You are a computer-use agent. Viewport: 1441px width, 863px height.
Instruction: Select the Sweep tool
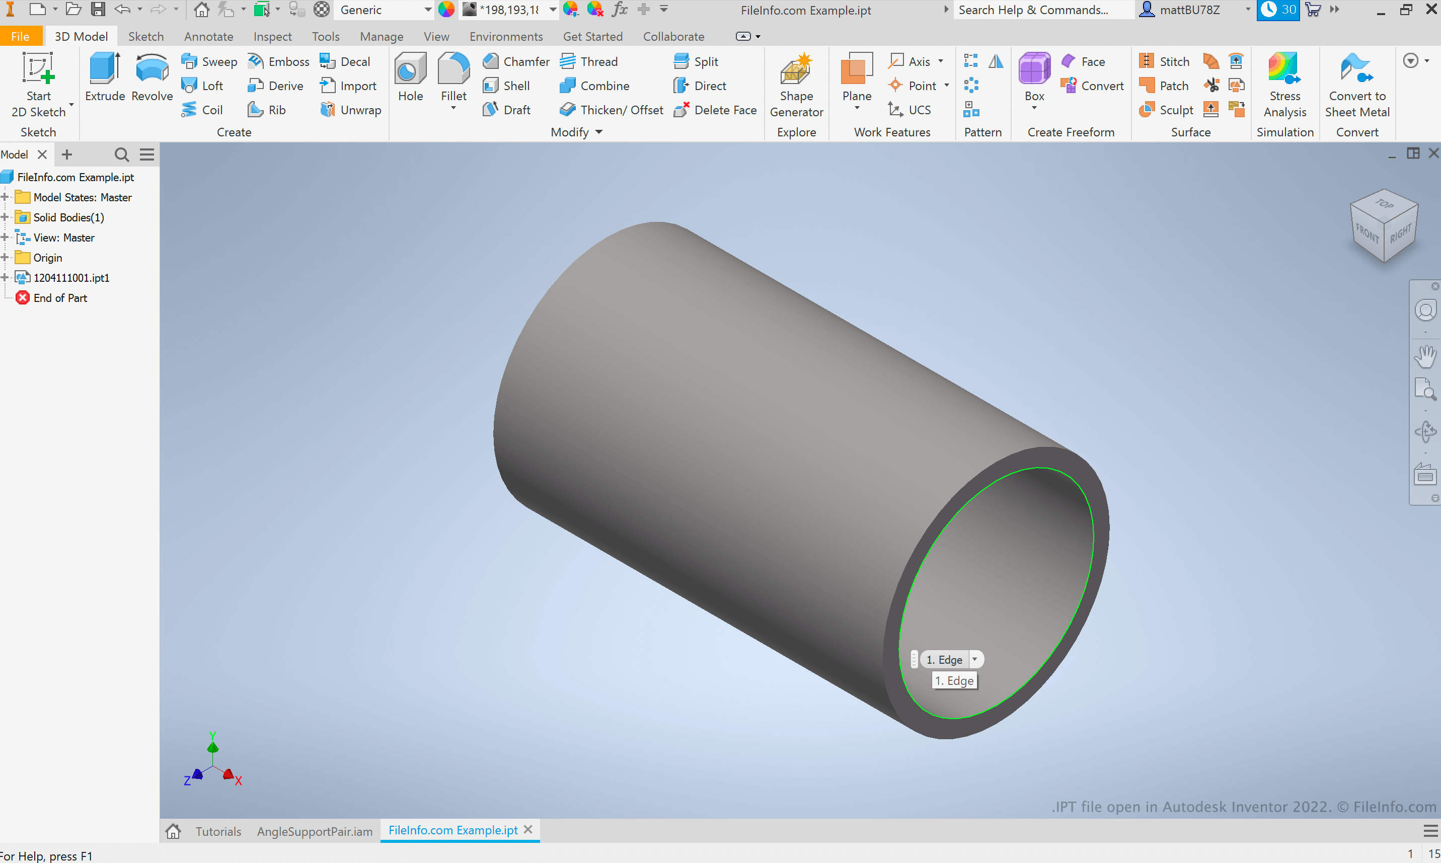[209, 61]
